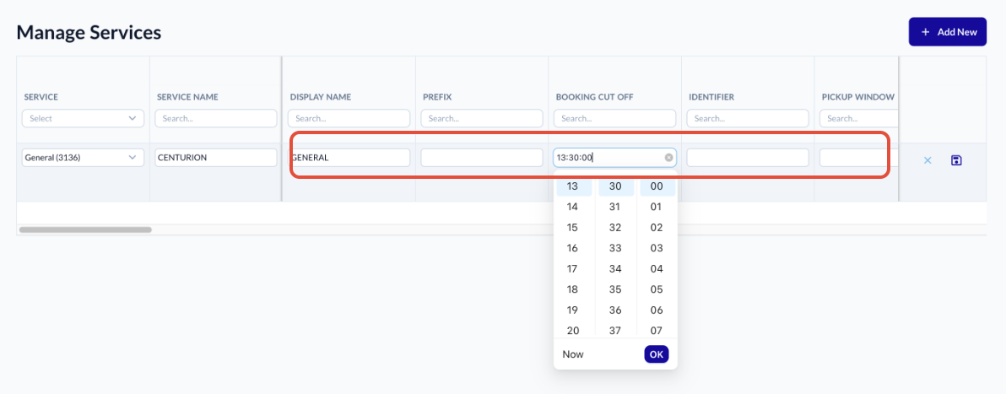Click Now in the time picker
Screen dimensions: 1006x394
click(573, 354)
